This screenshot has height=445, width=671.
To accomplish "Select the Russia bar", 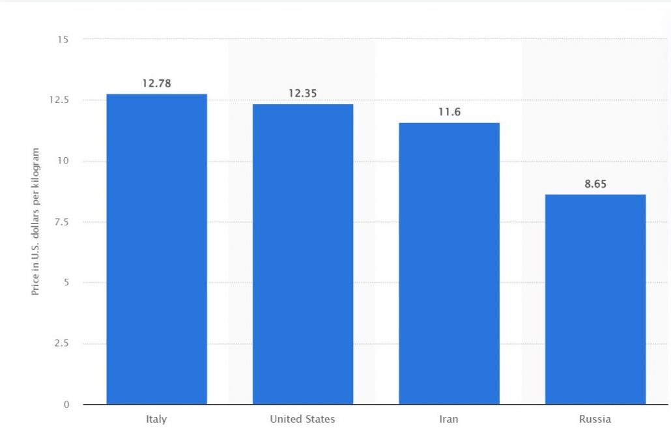I will click(x=595, y=299).
